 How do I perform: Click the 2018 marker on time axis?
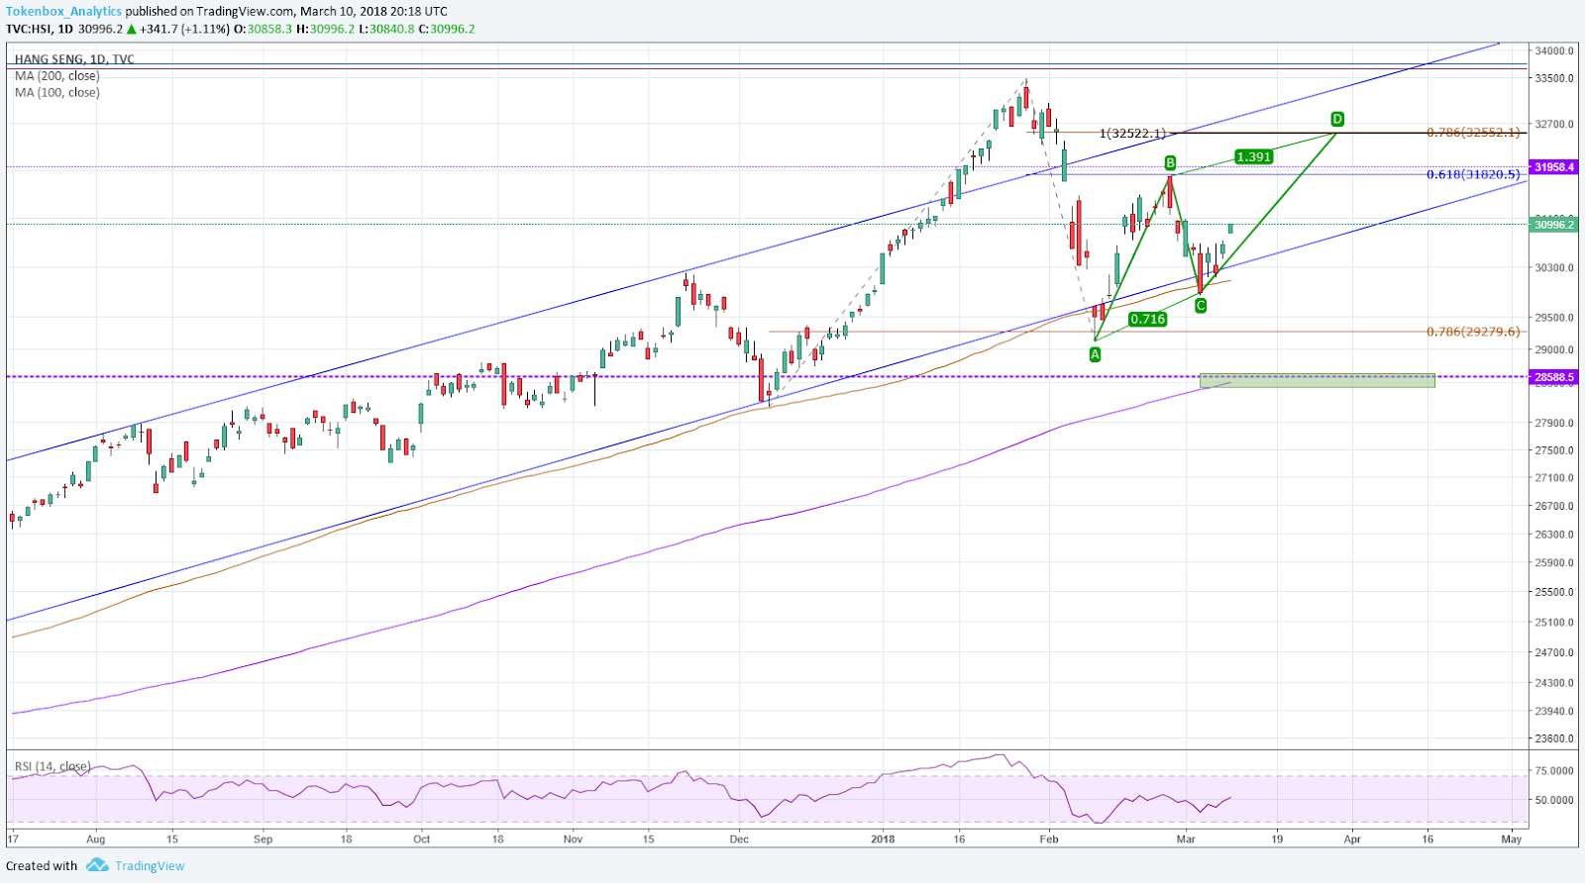tap(882, 839)
